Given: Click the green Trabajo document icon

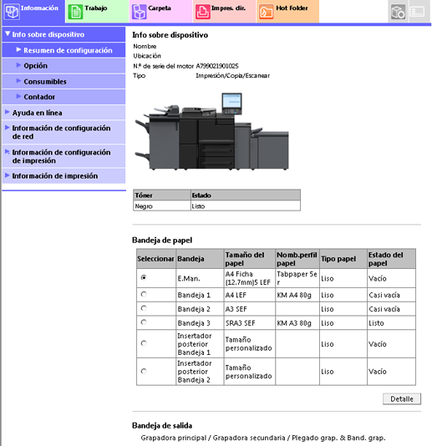Looking at the screenshot, I should (x=75, y=12).
